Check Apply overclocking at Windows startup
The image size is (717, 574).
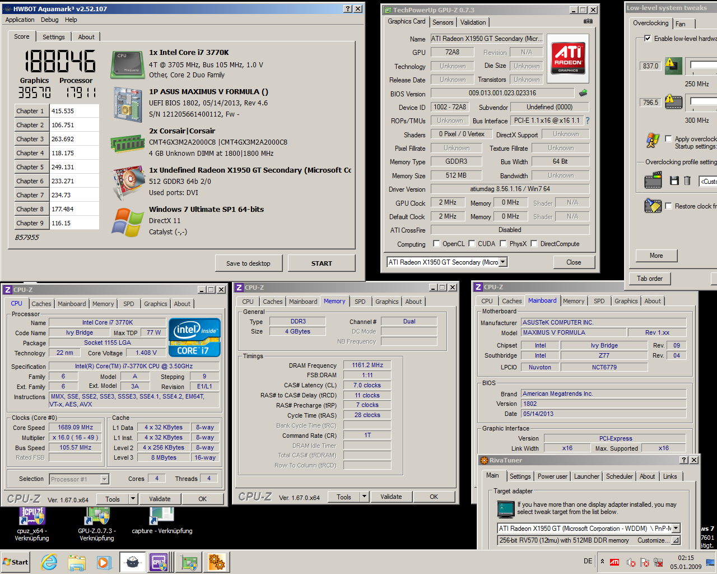[668, 138]
